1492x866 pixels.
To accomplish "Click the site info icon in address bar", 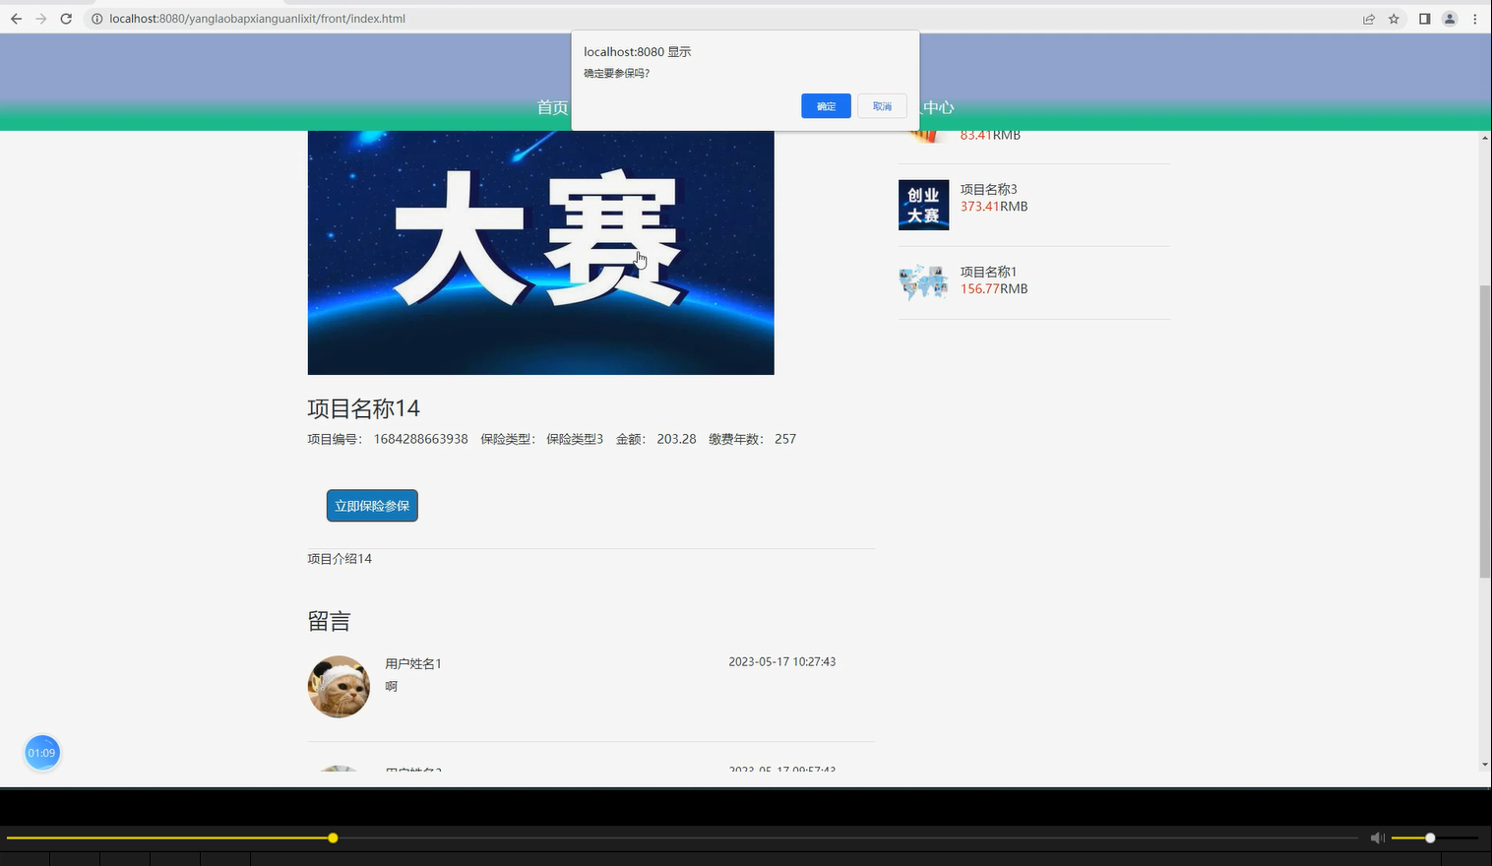I will coord(96,18).
